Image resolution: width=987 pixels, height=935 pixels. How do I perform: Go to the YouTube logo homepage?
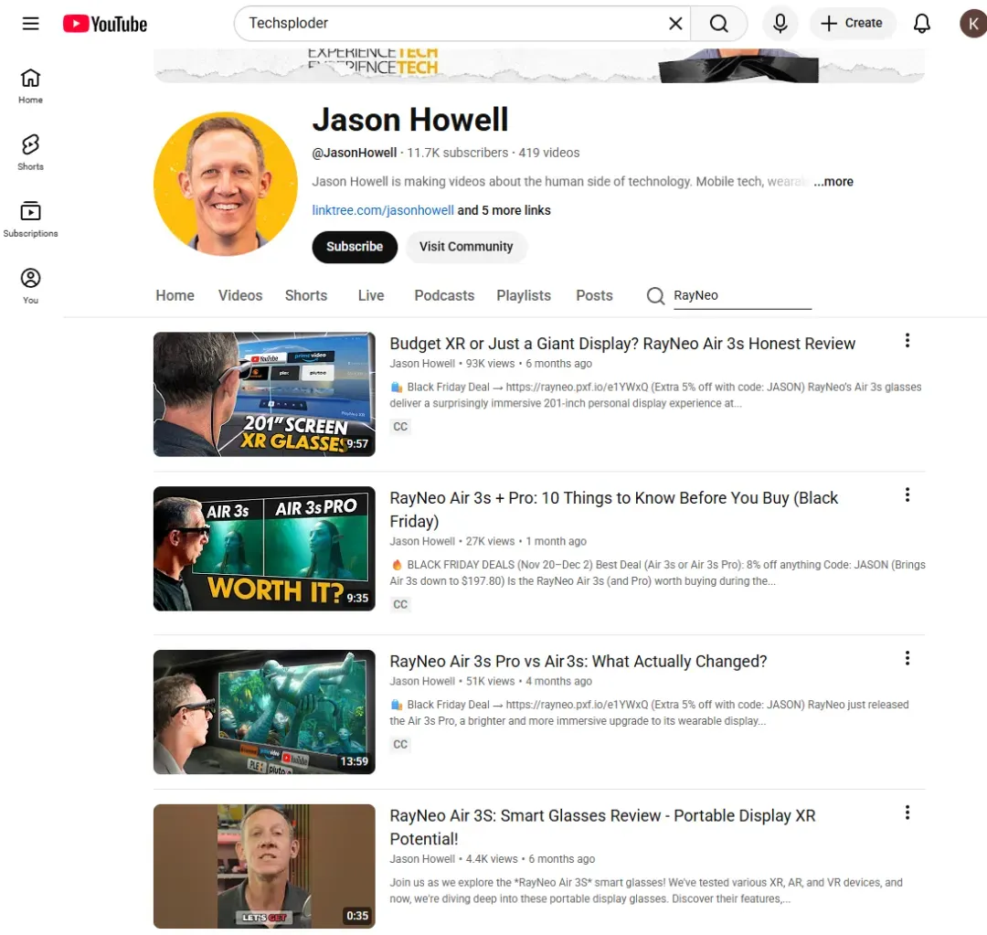point(104,24)
